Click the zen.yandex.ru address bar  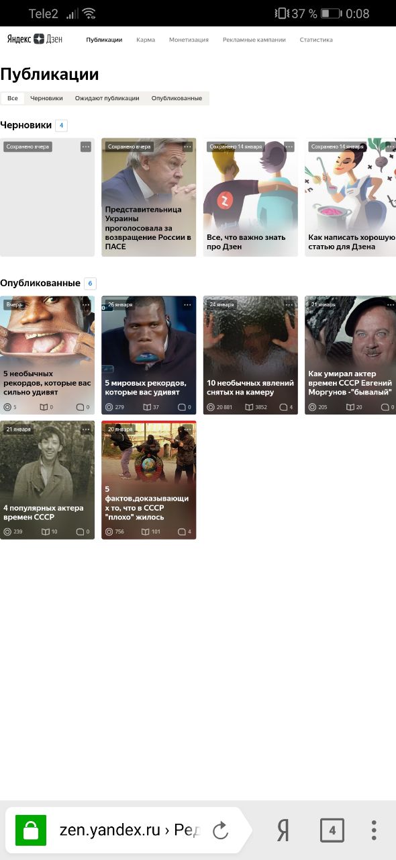[128, 830]
